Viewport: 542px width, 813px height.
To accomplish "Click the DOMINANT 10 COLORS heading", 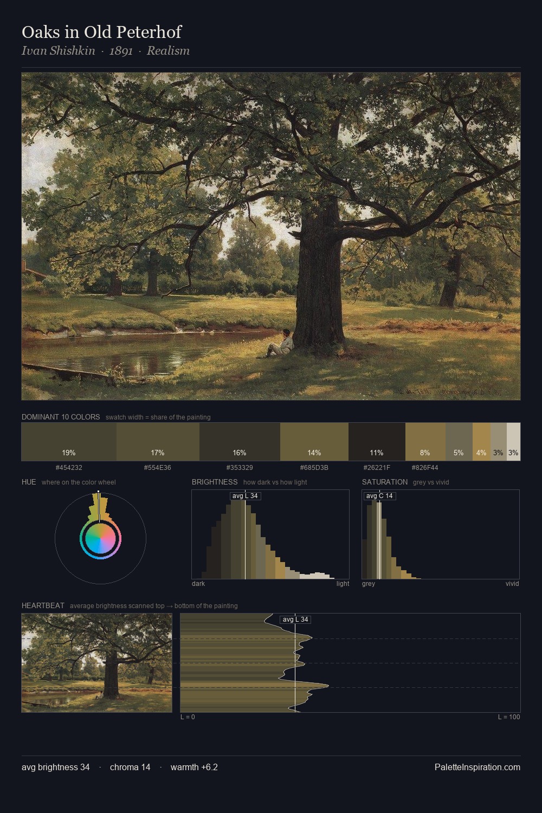I will tap(61, 417).
